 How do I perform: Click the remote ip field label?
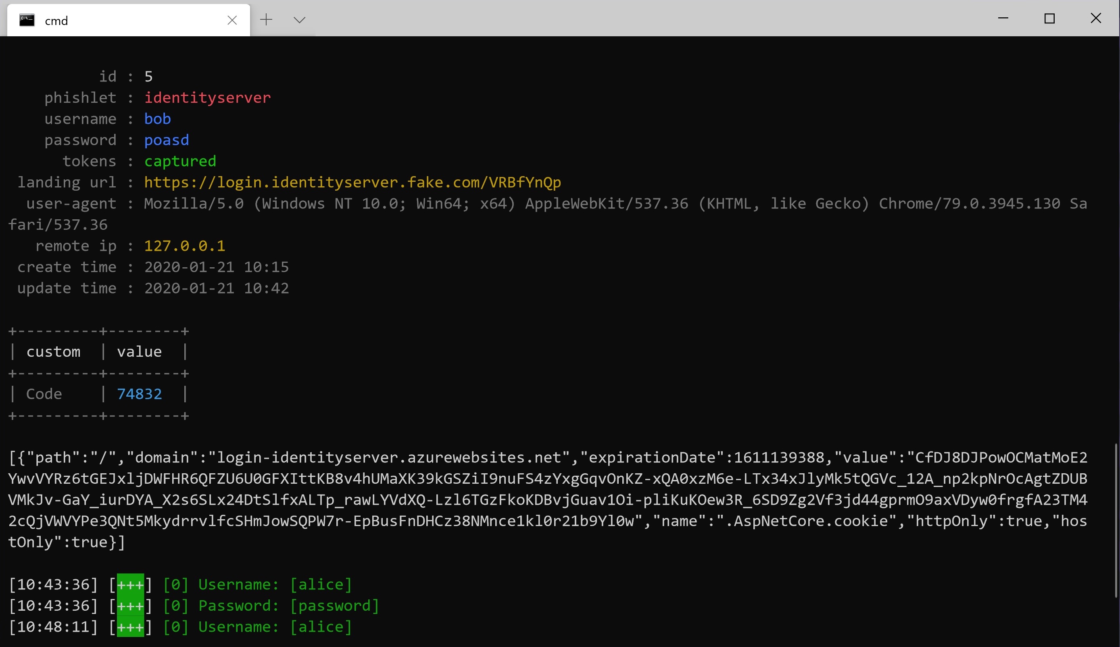(x=76, y=246)
